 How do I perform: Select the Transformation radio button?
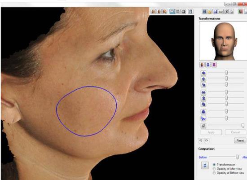click(214, 165)
